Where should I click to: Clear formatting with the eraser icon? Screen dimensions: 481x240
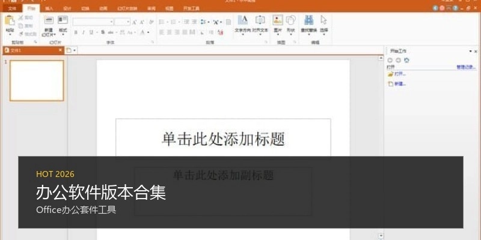click(152, 22)
